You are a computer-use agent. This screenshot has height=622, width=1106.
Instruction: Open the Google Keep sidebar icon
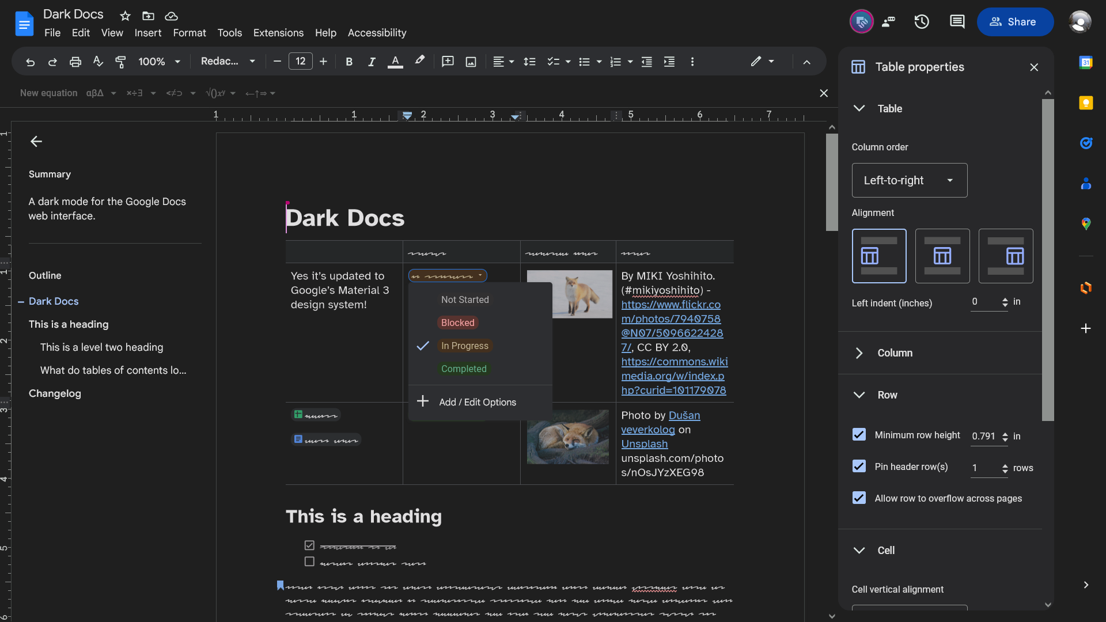click(1086, 103)
